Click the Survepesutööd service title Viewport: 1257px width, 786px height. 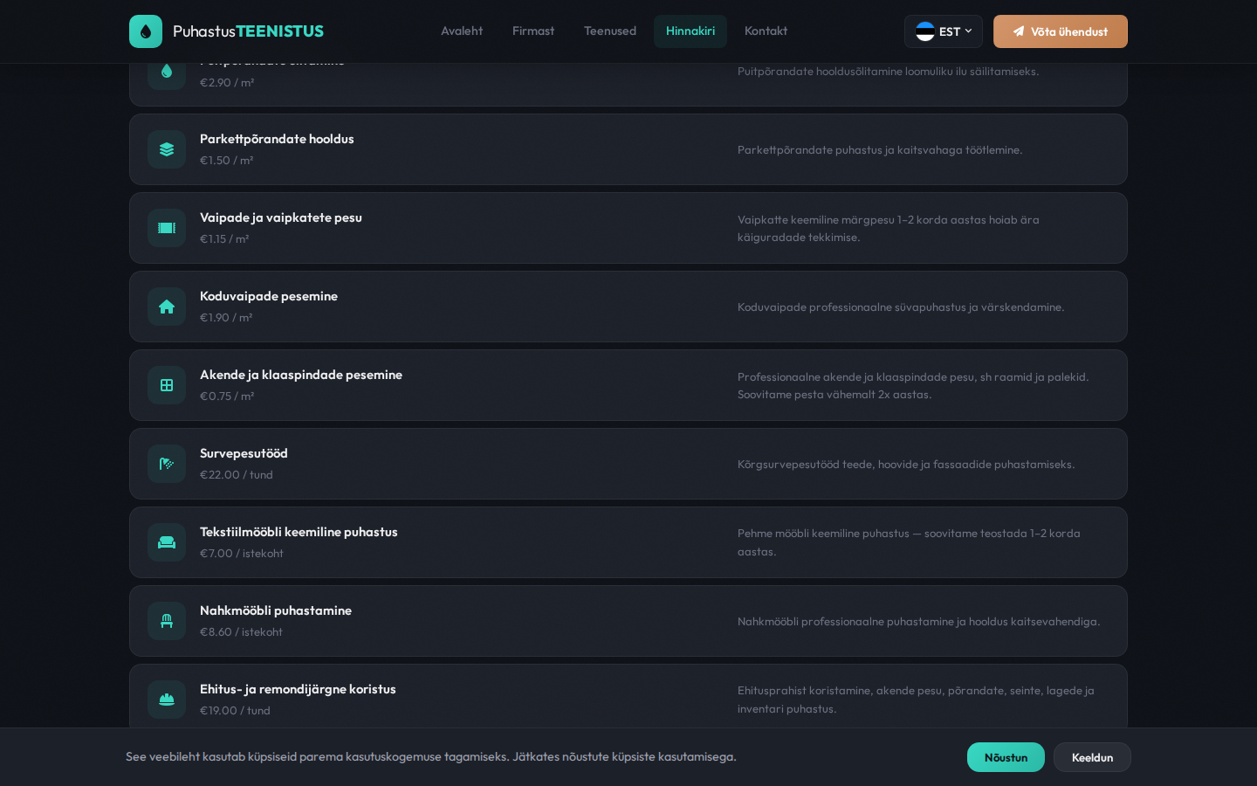[x=244, y=453]
